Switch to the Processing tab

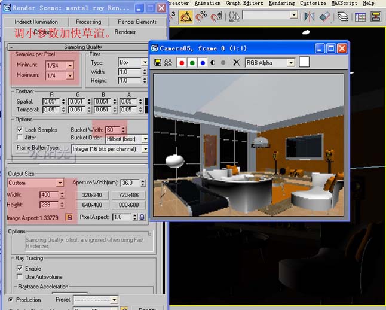tap(88, 22)
